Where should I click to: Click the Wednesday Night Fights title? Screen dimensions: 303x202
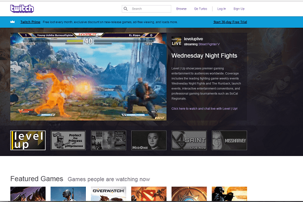point(204,56)
